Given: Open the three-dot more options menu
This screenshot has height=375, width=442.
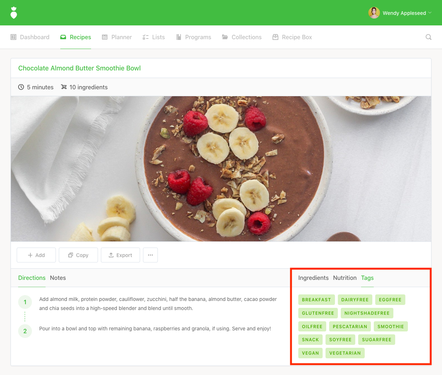Looking at the screenshot, I should (150, 255).
